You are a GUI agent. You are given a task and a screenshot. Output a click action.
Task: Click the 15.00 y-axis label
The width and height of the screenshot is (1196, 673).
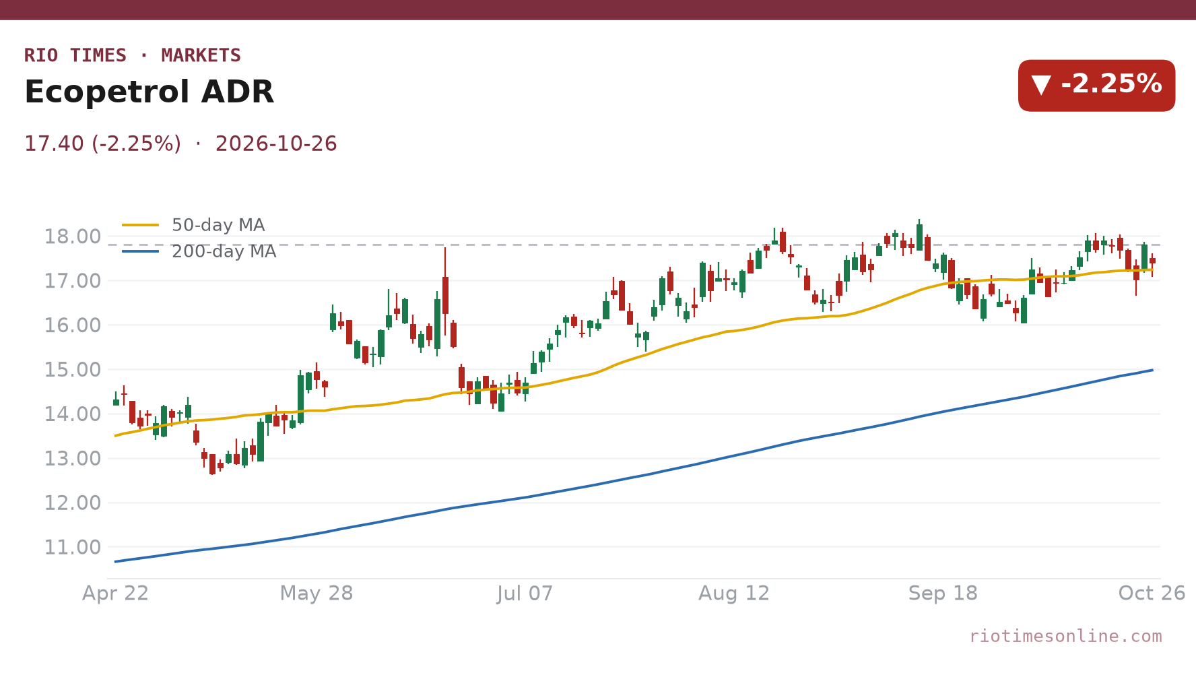point(72,370)
